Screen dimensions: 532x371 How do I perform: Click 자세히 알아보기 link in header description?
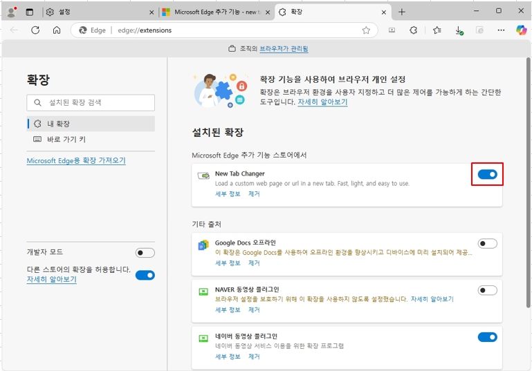[322, 102]
